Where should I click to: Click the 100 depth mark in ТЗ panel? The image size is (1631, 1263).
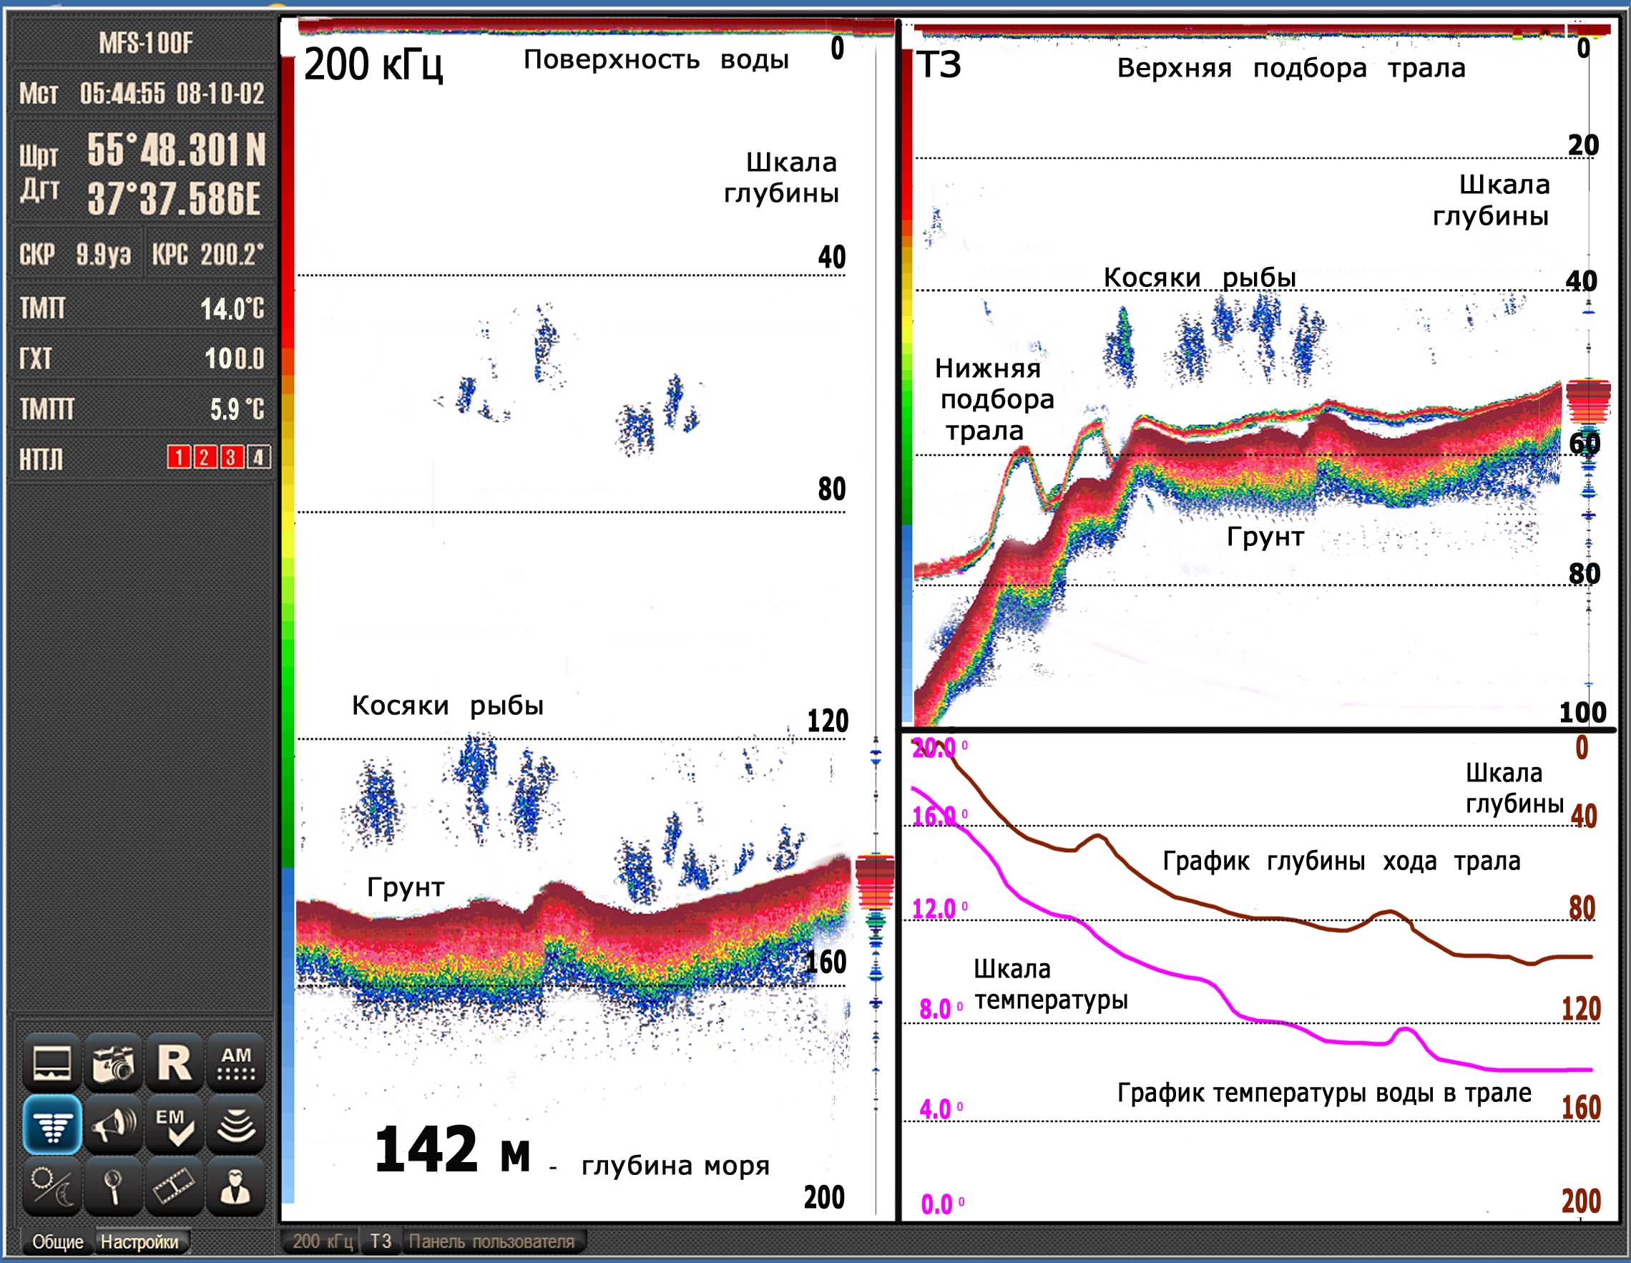coord(1582,712)
